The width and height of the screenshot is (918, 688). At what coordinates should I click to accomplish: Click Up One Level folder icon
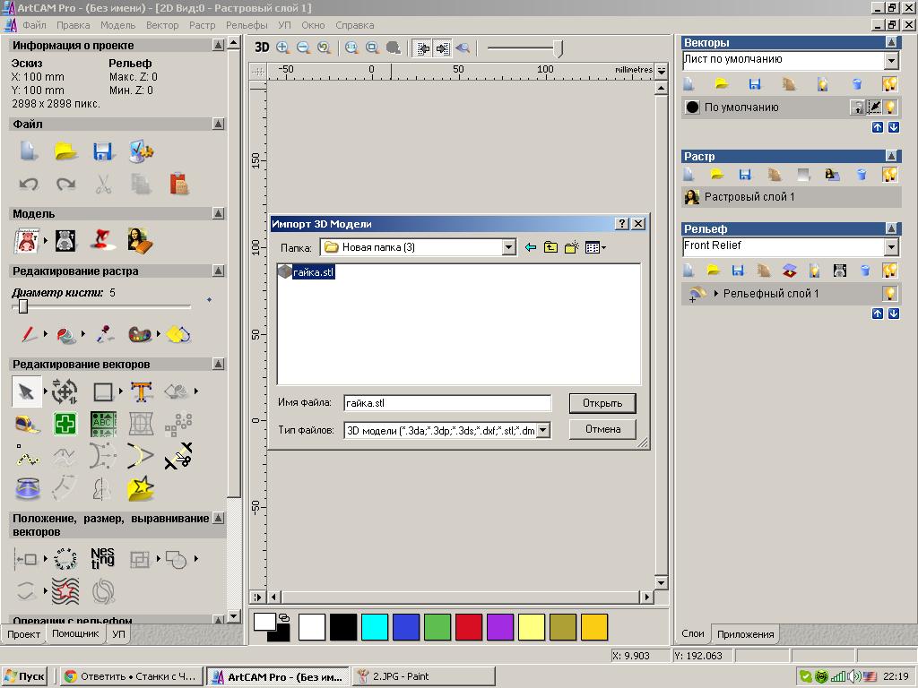[x=550, y=247]
